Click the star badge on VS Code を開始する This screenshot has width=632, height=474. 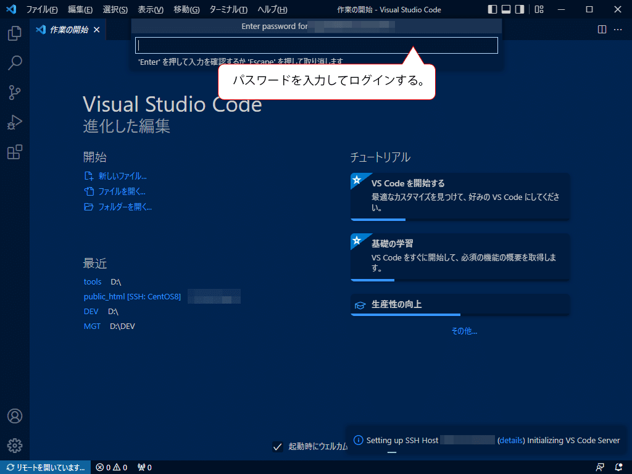(357, 180)
